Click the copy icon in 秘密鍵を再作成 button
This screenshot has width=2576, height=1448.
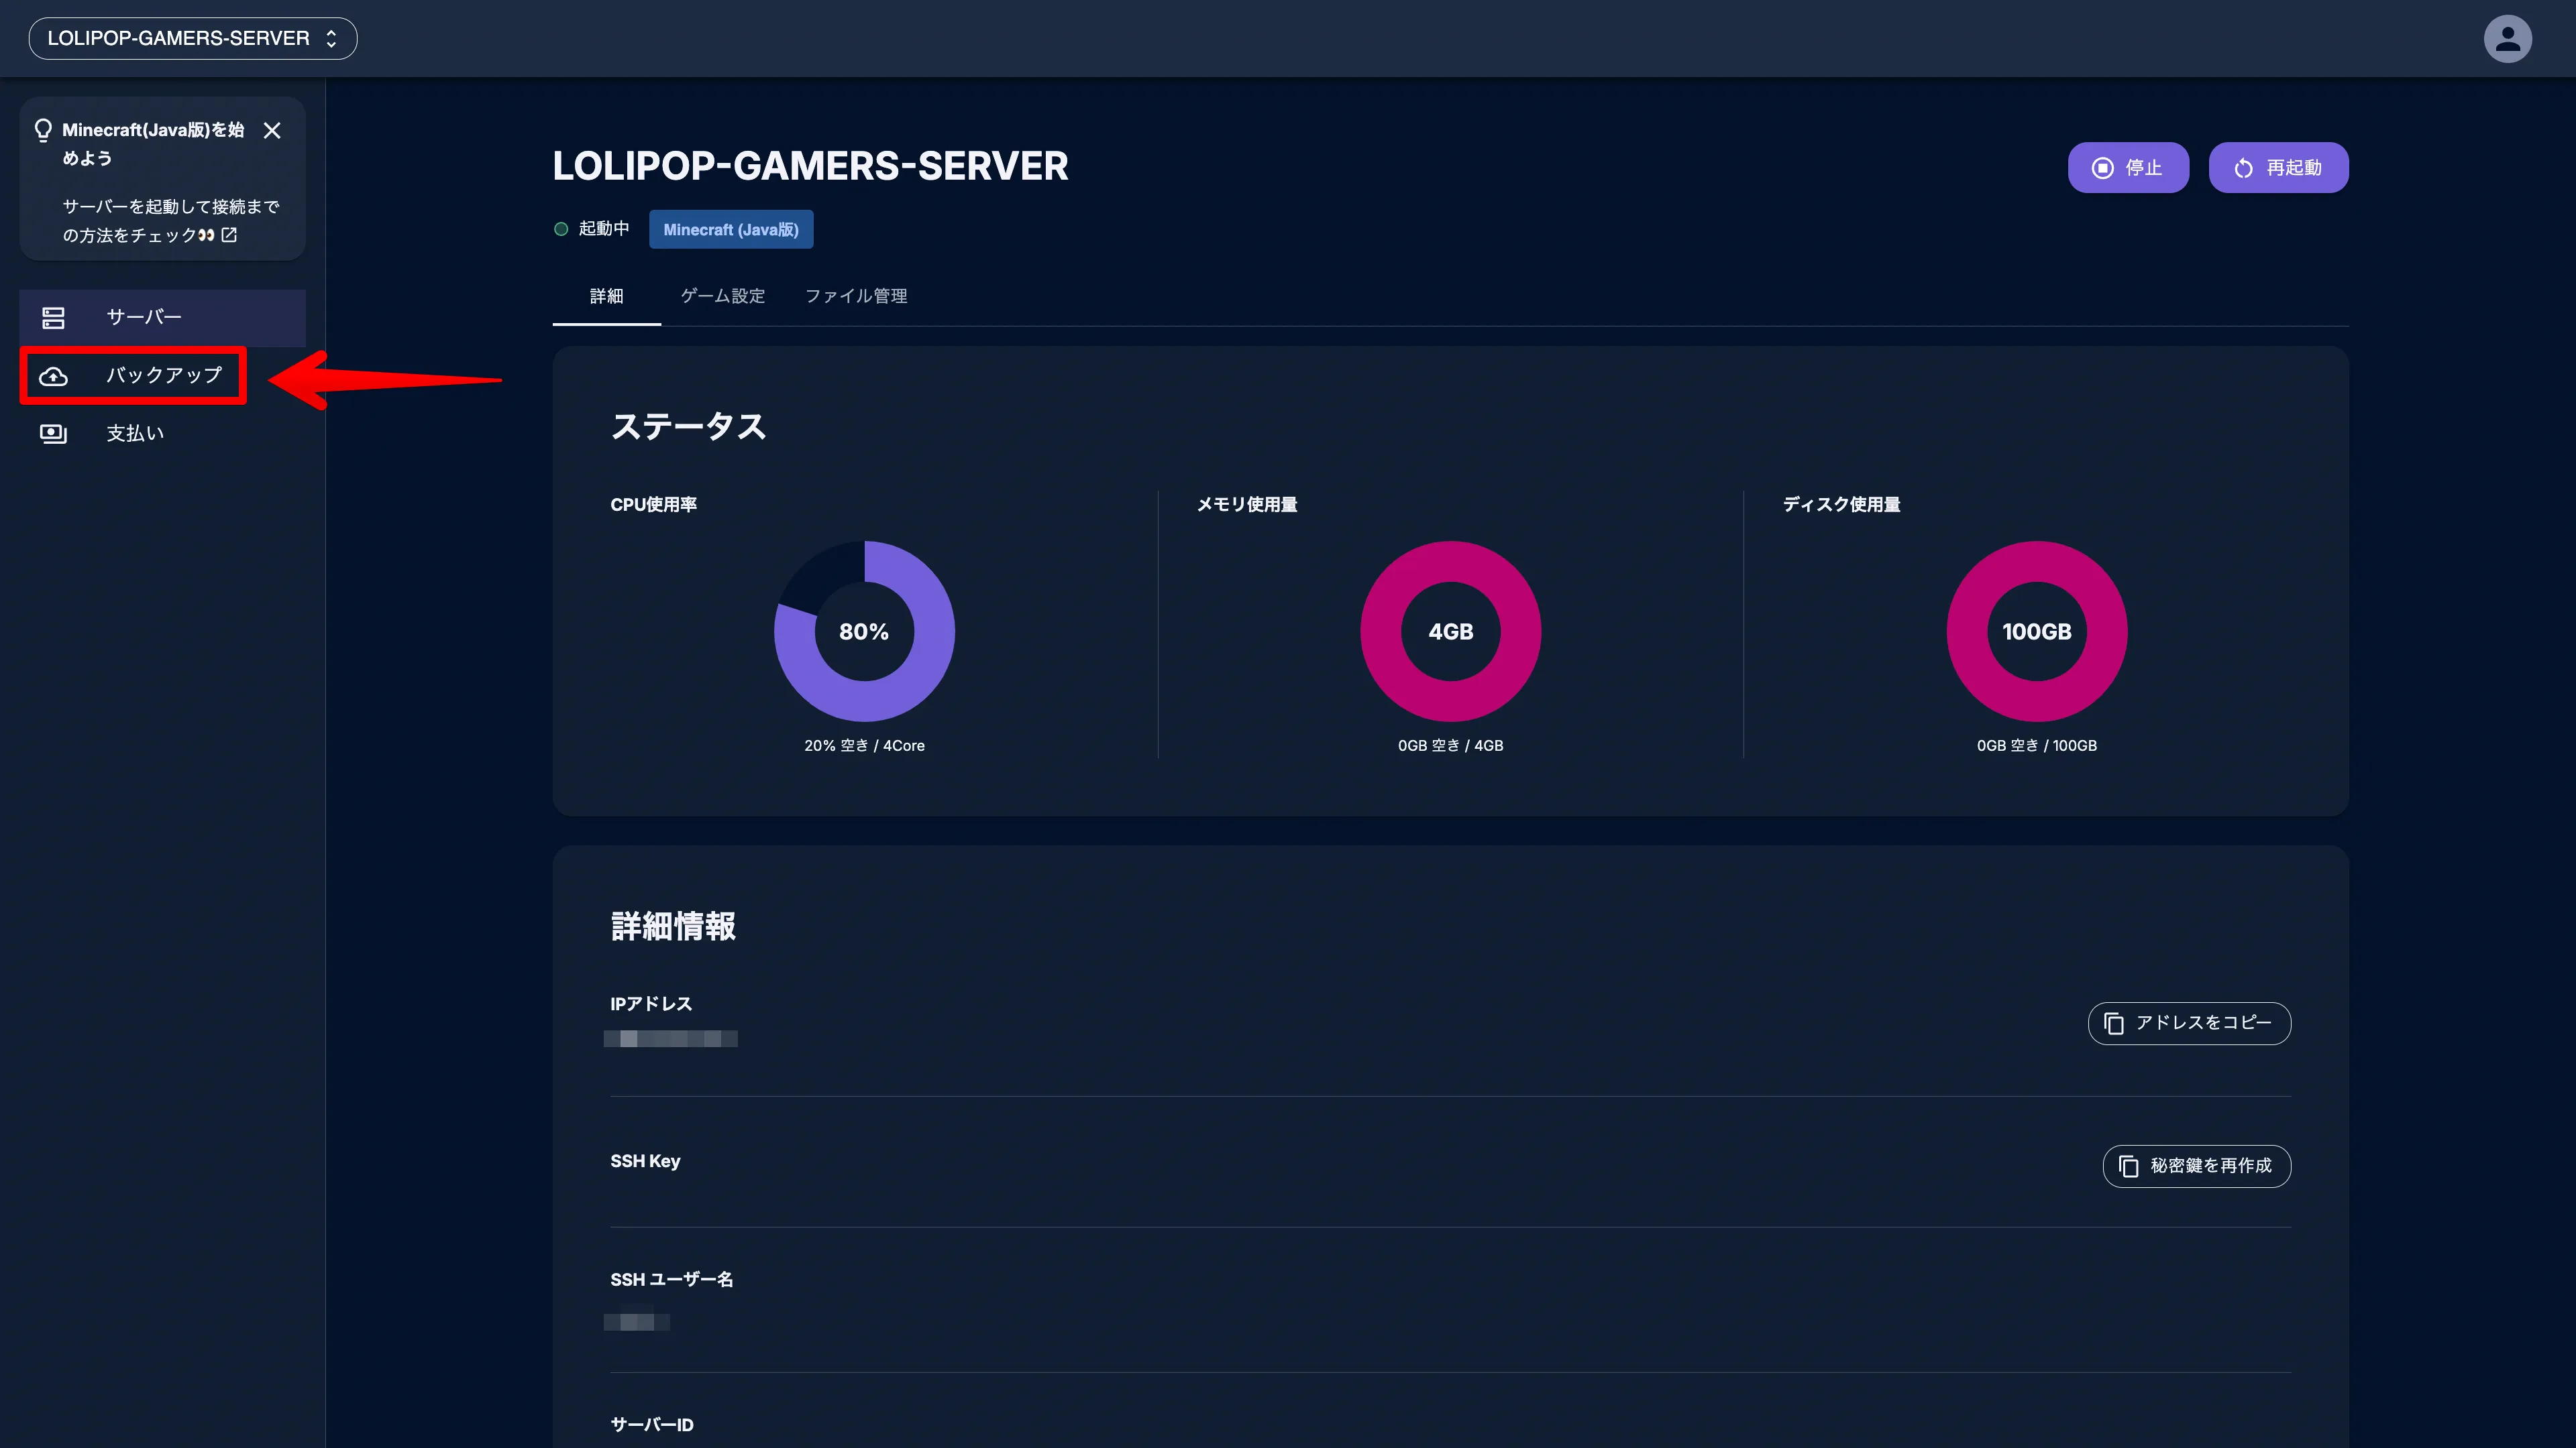point(2128,1166)
